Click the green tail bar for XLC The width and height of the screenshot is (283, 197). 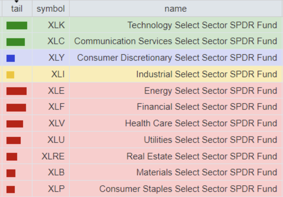pos(15,42)
